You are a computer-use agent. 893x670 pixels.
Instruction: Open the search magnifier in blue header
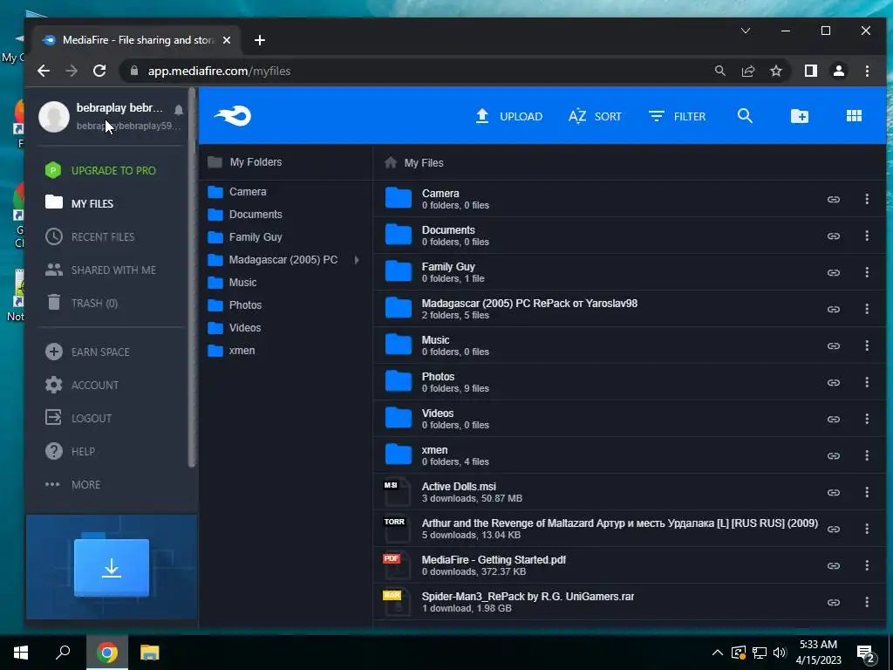745,116
